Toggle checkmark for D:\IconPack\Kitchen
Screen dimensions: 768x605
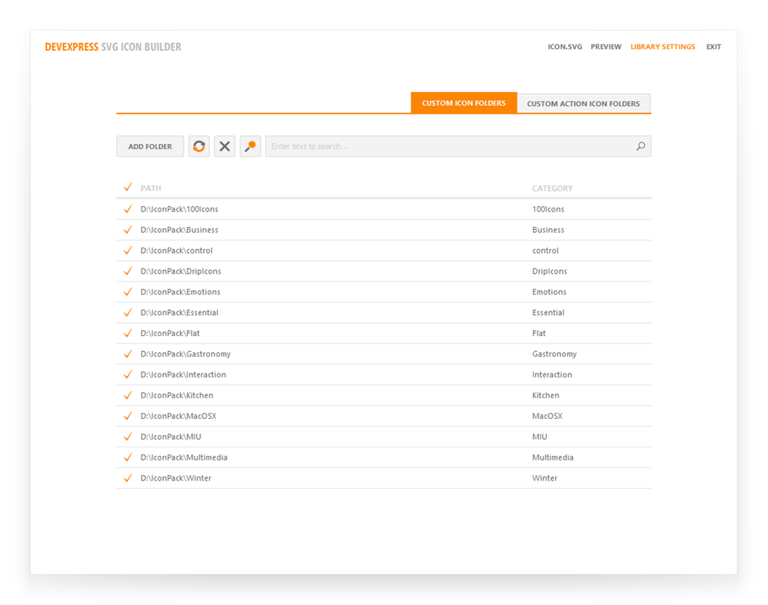tap(128, 395)
